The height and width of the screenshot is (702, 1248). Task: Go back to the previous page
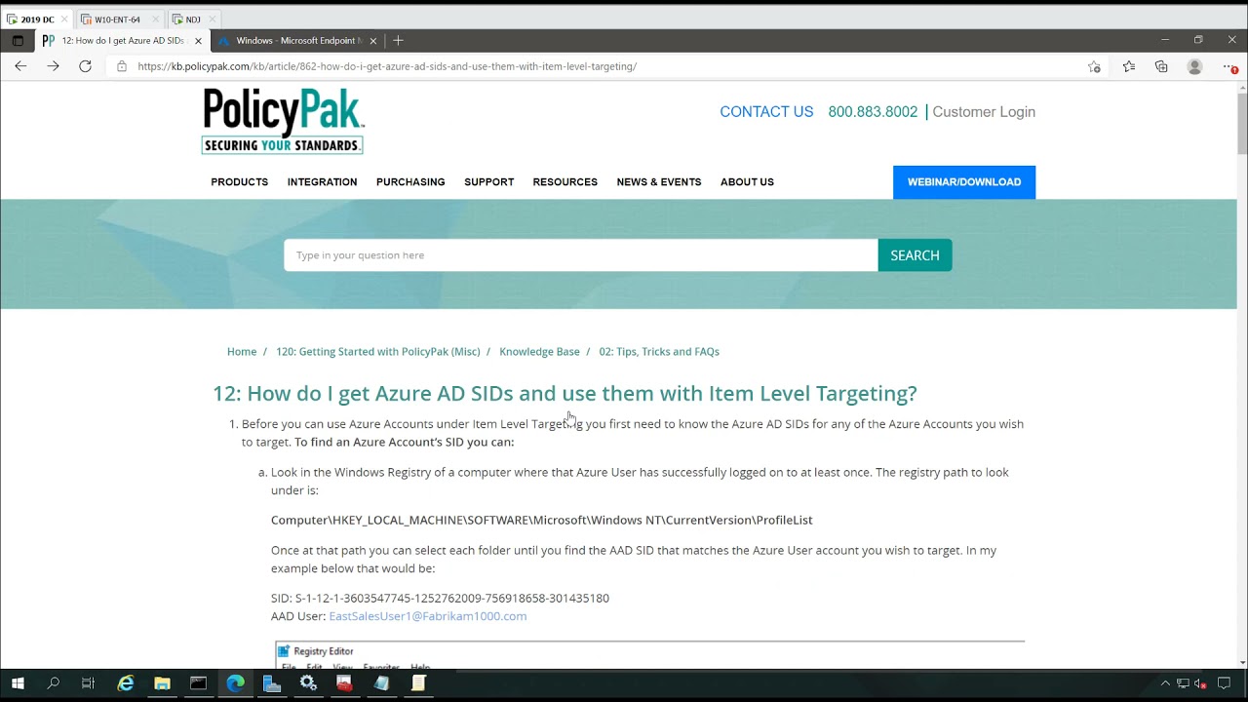click(x=20, y=66)
